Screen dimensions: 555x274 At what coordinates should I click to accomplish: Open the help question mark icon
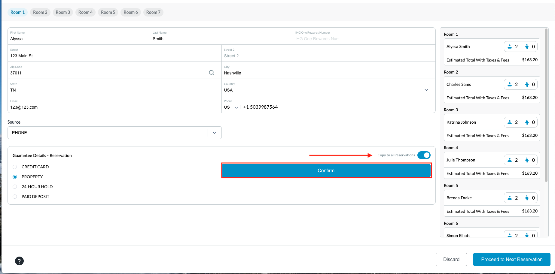point(19,261)
